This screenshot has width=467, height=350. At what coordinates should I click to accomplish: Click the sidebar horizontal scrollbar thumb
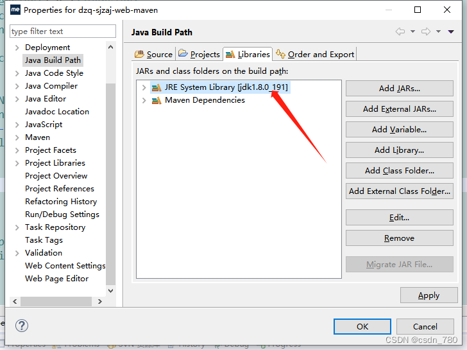(56, 301)
